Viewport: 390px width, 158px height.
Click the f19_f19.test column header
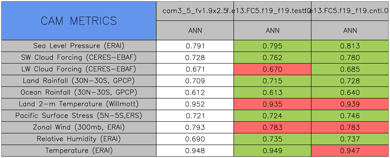tap(272, 11)
